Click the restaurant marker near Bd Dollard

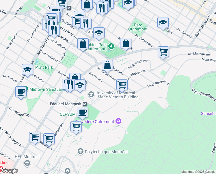click(x=86, y=24)
